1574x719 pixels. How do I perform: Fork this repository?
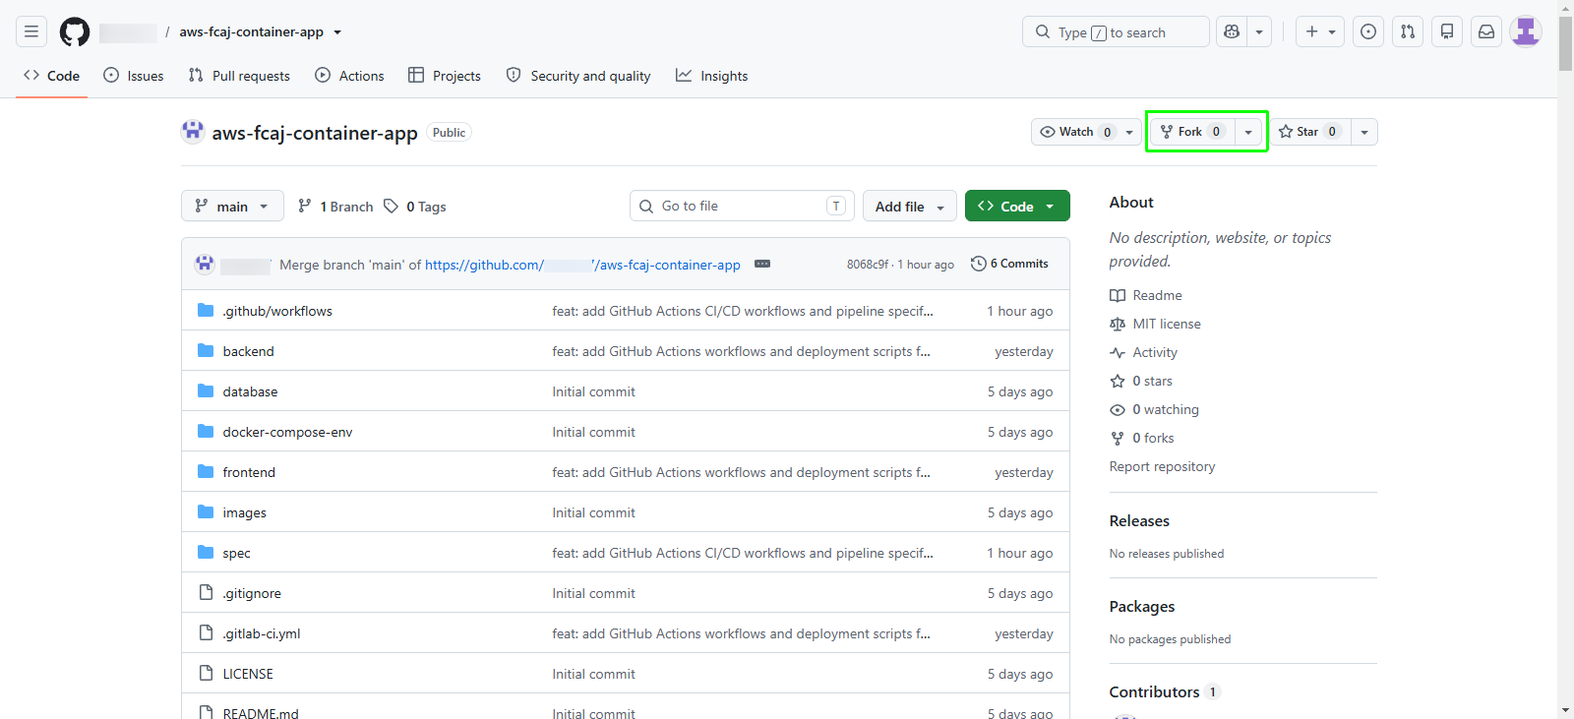pyautogui.click(x=1191, y=132)
